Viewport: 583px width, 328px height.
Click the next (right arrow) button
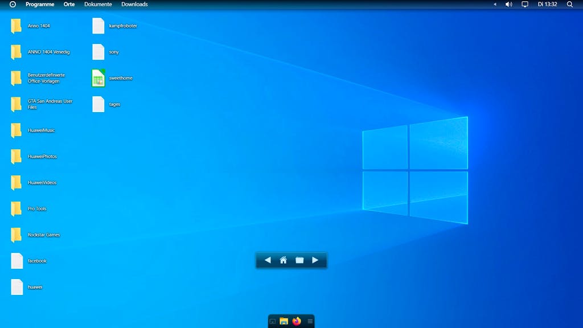click(x=315, y=260)
